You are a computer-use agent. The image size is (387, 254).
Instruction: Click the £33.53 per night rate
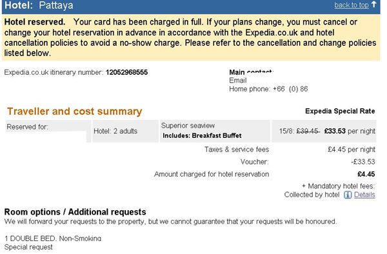pos(350,131)
